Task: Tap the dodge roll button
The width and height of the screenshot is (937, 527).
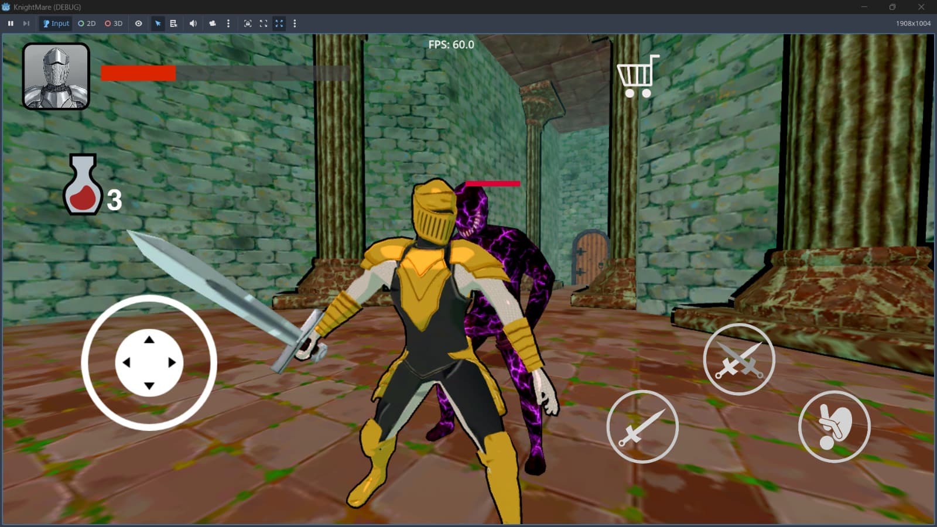Action: 834,426
